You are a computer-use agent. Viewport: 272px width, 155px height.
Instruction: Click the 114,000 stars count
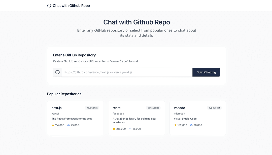point(59,125)
